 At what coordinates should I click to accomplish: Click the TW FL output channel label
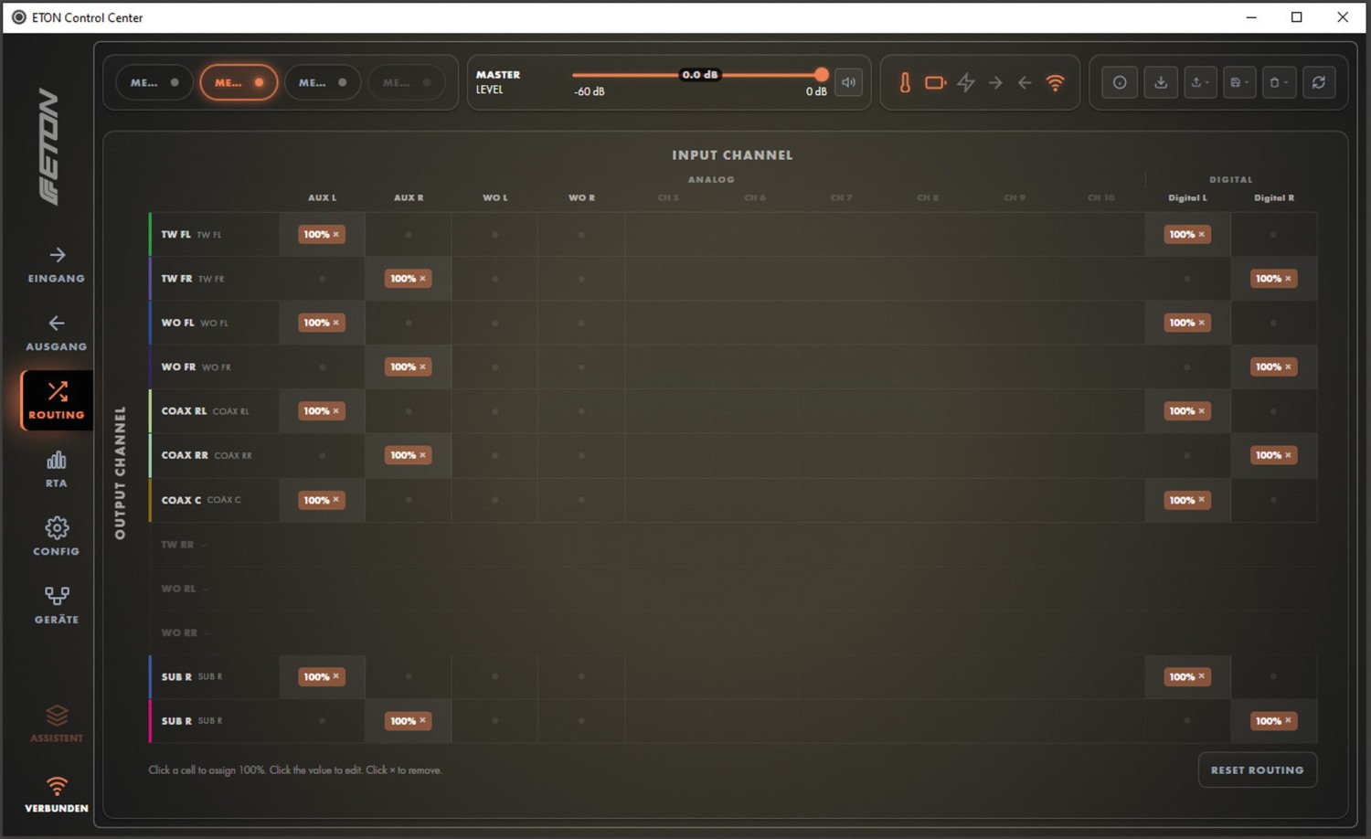(175, 235)
